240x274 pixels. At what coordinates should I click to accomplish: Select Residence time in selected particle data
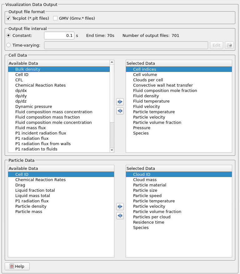click(148, 222)
